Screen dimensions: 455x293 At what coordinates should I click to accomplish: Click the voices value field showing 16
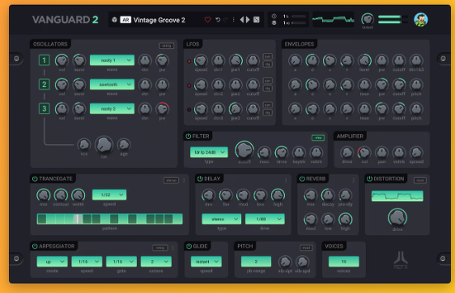coord(344,261)
